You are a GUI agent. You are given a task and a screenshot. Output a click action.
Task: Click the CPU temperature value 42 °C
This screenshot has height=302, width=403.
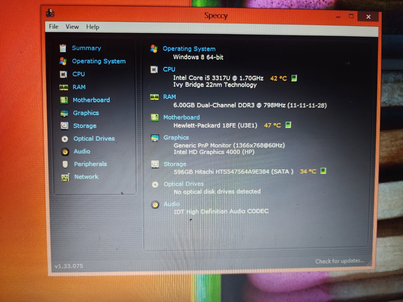(x=278, y=78)
